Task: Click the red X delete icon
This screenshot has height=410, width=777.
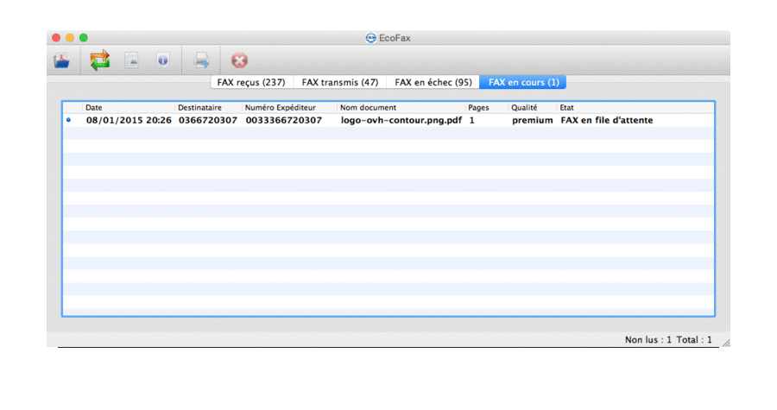Action: point(239,60)
